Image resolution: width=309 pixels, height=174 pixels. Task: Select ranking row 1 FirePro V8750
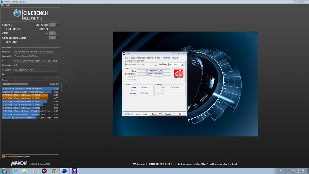(30, 88)
